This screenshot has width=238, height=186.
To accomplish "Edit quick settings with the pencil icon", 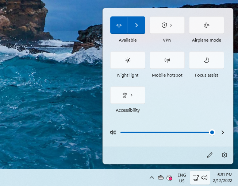I will pyautogui.click(x=210, y=155).
